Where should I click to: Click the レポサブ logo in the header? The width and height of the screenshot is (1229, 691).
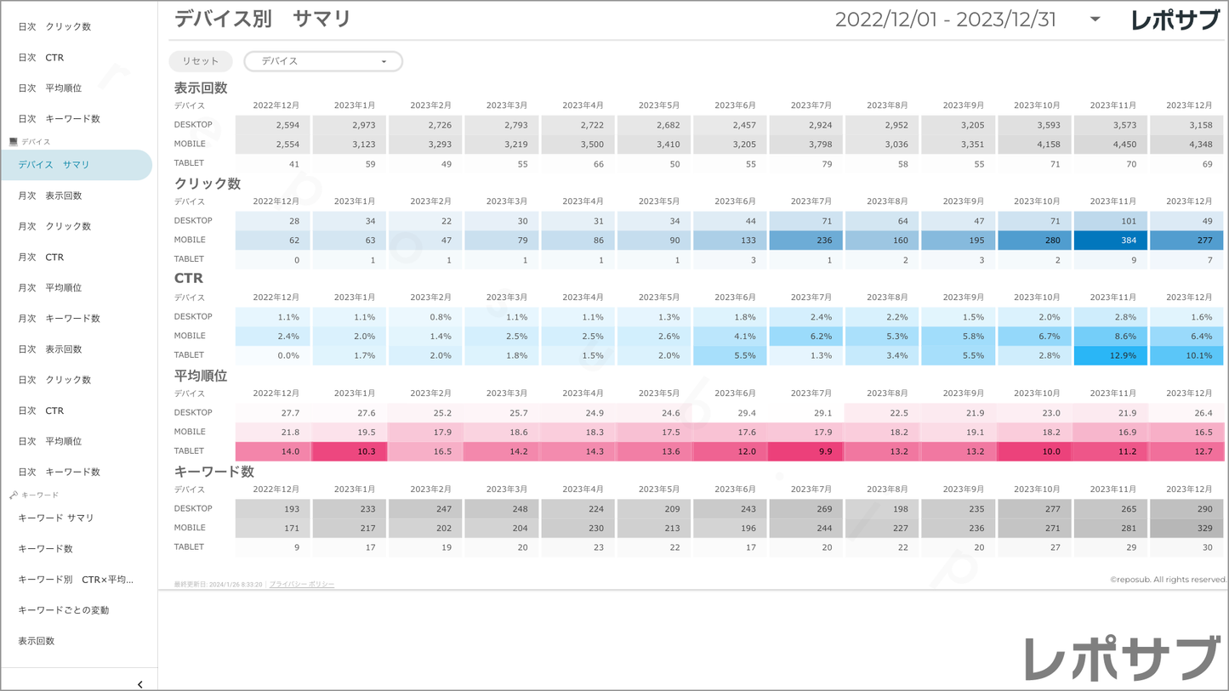click(x=1175, y=20)
